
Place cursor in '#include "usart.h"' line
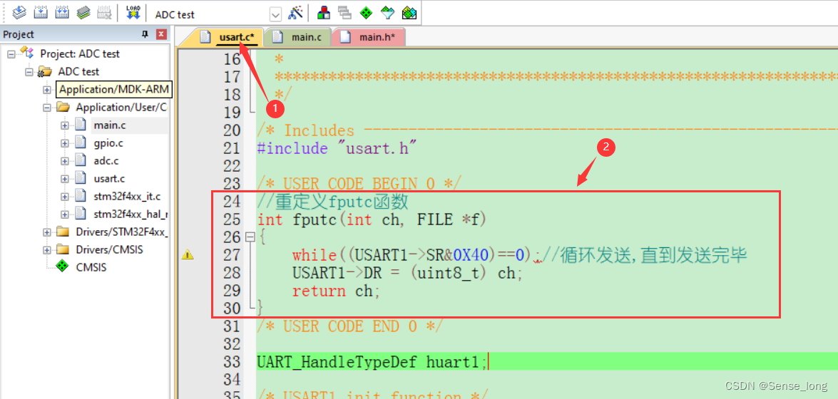pyautogui.click(x=337, y=148)
